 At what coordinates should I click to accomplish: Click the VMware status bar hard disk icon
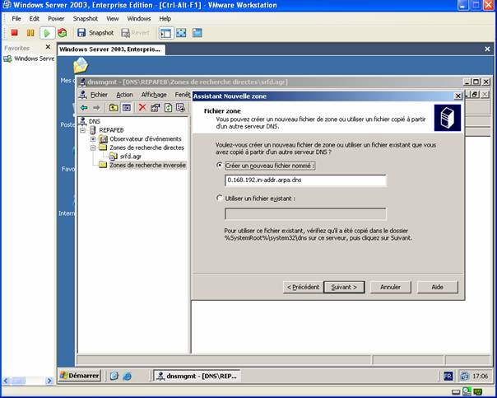456,392
